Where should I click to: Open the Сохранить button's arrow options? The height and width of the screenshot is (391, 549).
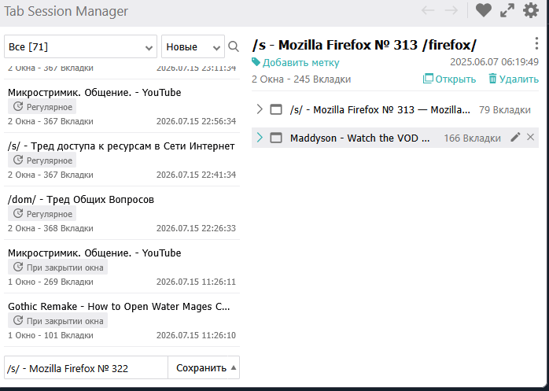pos(234,367)
